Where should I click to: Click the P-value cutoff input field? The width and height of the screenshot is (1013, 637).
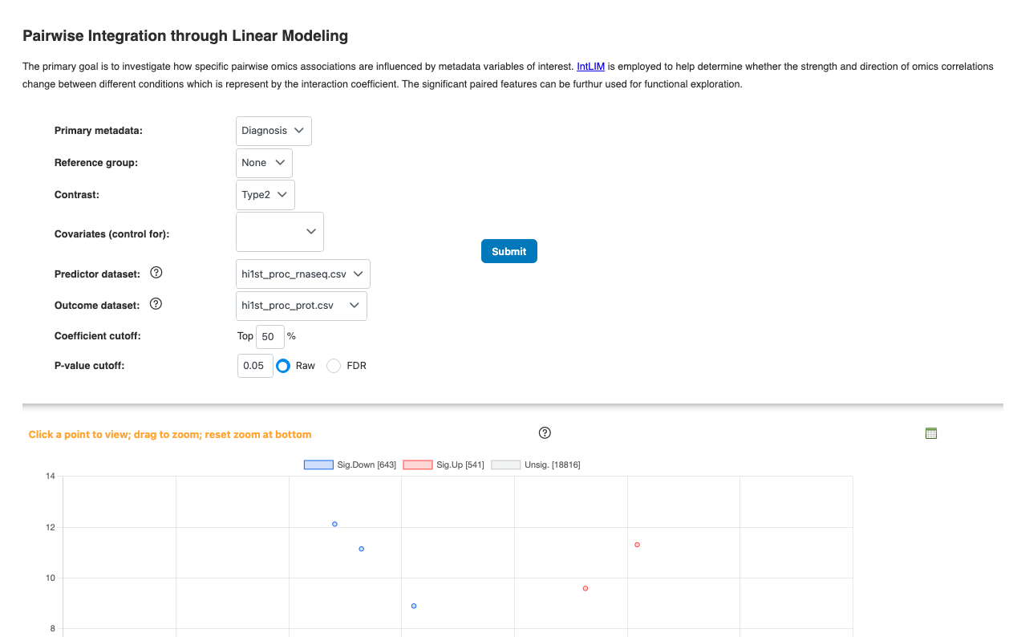[255, 366]
